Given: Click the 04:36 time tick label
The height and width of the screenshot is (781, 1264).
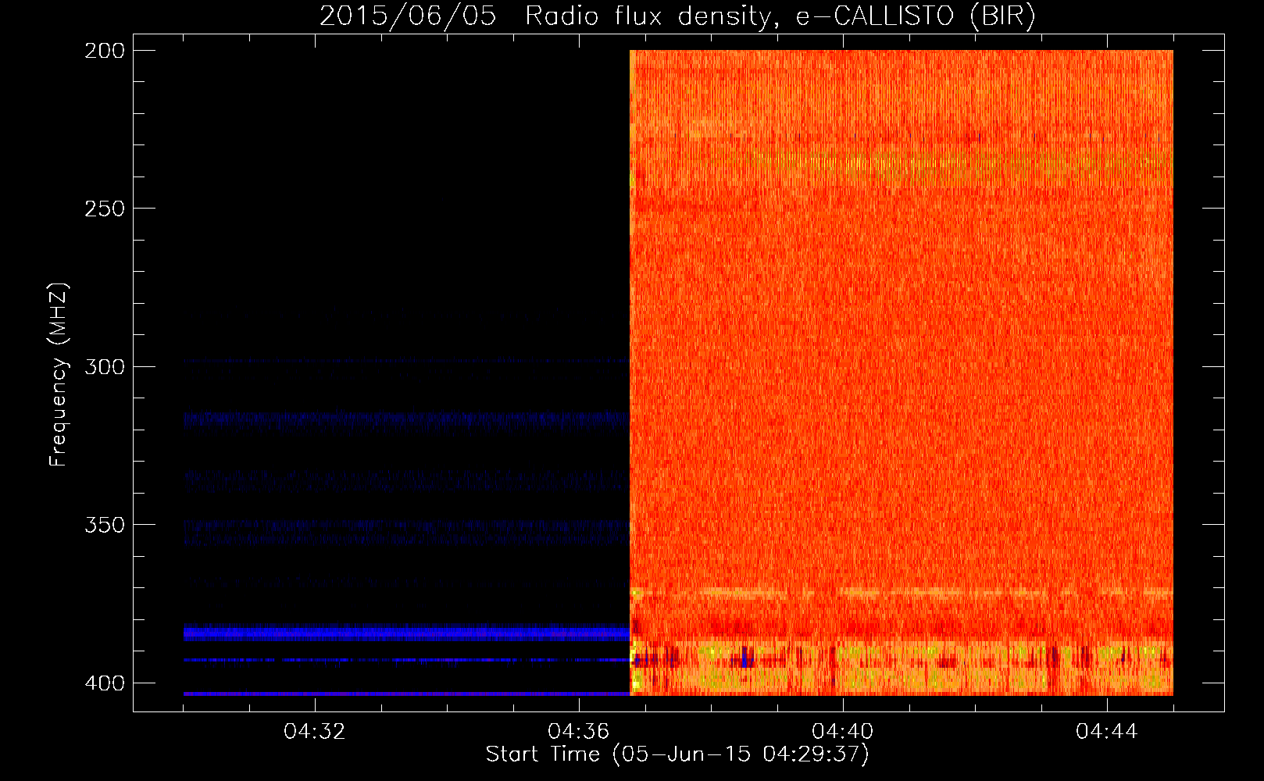Looking at the screenshot, I should tap(579, 732).
